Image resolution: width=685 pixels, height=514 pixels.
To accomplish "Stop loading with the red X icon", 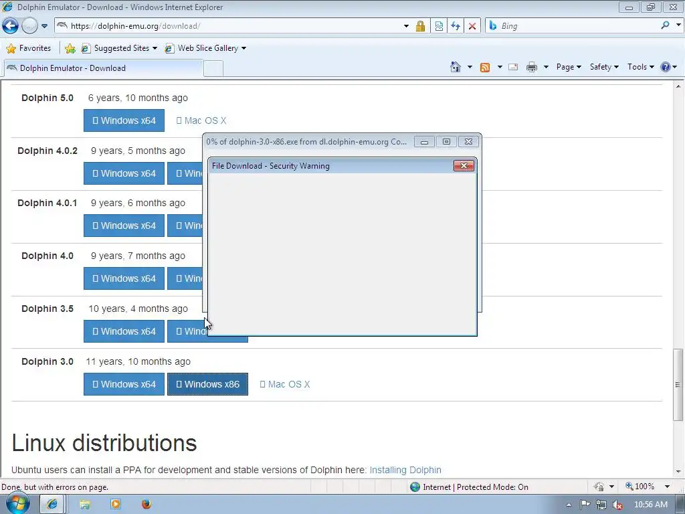I will pyautogui.click(x=472, y=26).
